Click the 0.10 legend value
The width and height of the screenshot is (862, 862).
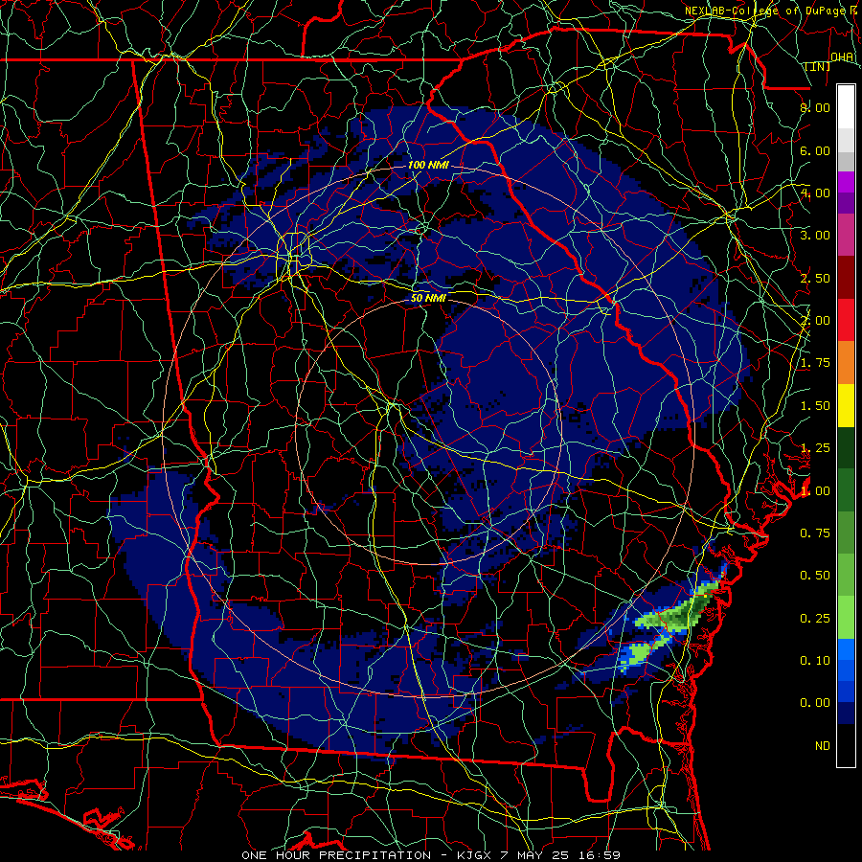815,661
